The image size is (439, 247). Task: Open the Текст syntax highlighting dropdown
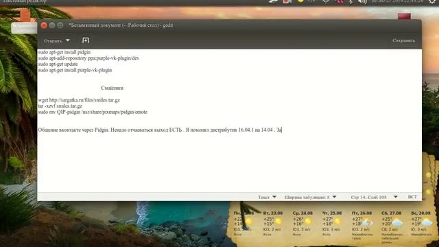pos(267,197)
